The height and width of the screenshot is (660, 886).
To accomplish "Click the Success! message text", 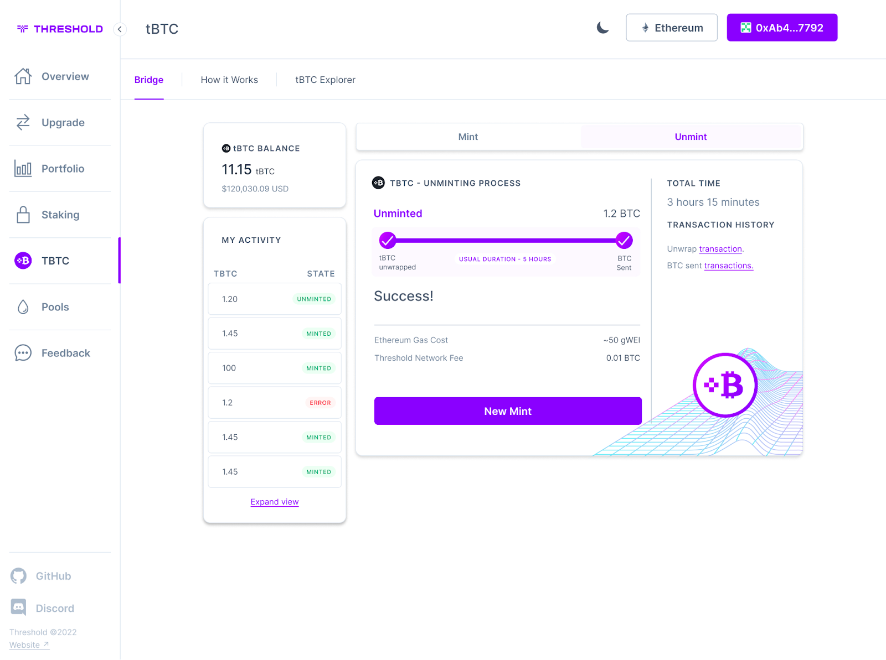I will point(404,296).
